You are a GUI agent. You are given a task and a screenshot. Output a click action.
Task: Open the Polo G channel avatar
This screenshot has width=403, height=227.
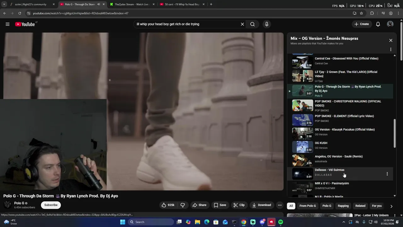coord(8,205)
